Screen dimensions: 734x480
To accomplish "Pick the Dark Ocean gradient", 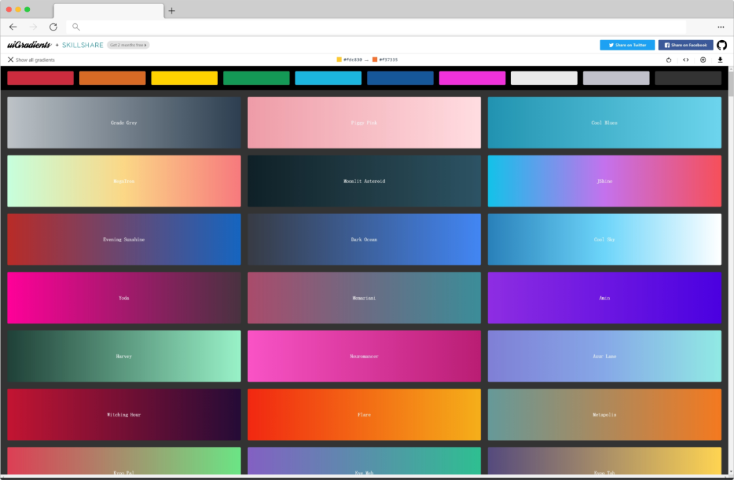I will coord(364,239).
